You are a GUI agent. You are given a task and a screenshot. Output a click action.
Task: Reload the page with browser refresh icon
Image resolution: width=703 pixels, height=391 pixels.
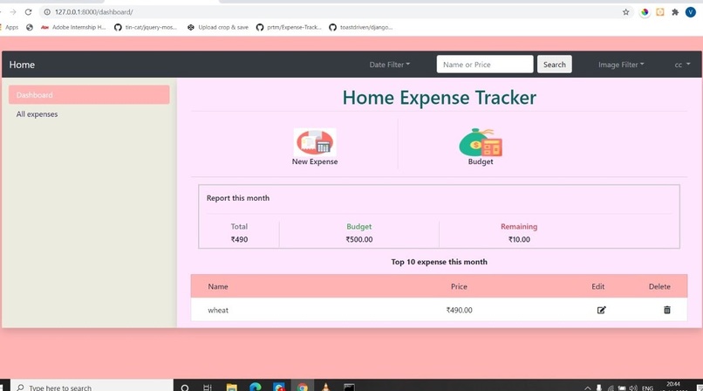(x=28, y=12)
